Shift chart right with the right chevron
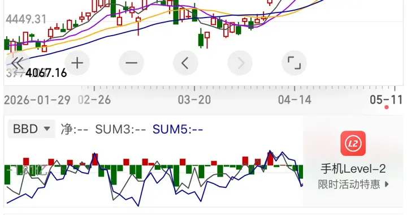The height and width of the screenshot is (215, 407). coord(240,63)
